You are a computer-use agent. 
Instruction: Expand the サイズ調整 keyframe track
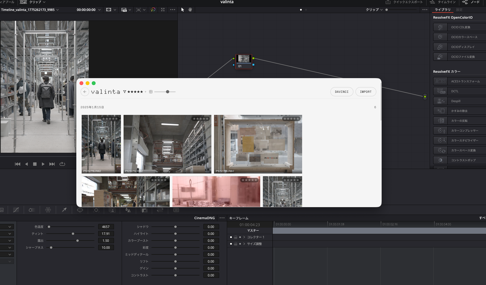point(244,243)
